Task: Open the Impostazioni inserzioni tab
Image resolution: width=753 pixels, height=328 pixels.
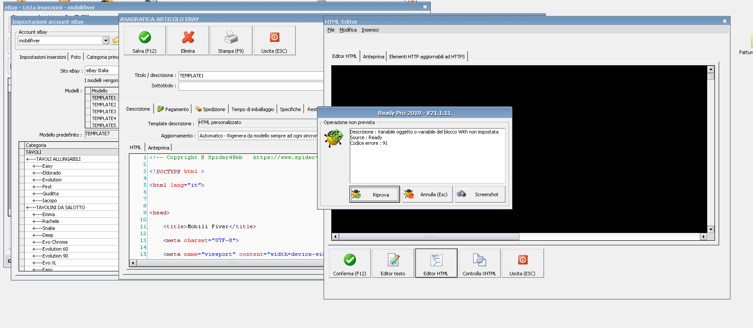Action: [43, 57]
